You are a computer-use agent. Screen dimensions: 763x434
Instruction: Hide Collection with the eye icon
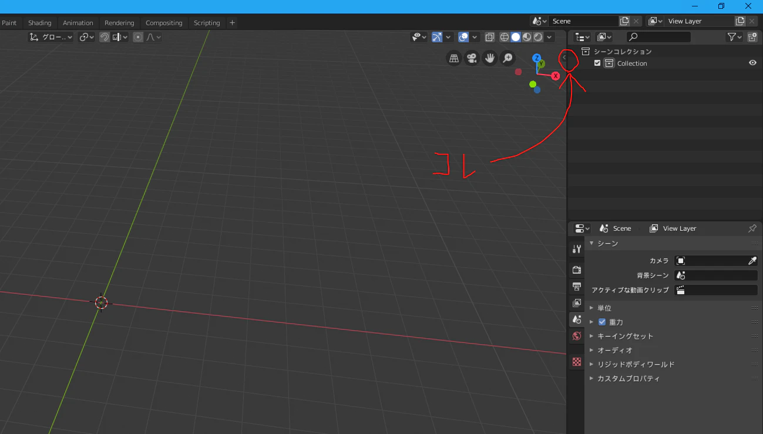point(752,63)
